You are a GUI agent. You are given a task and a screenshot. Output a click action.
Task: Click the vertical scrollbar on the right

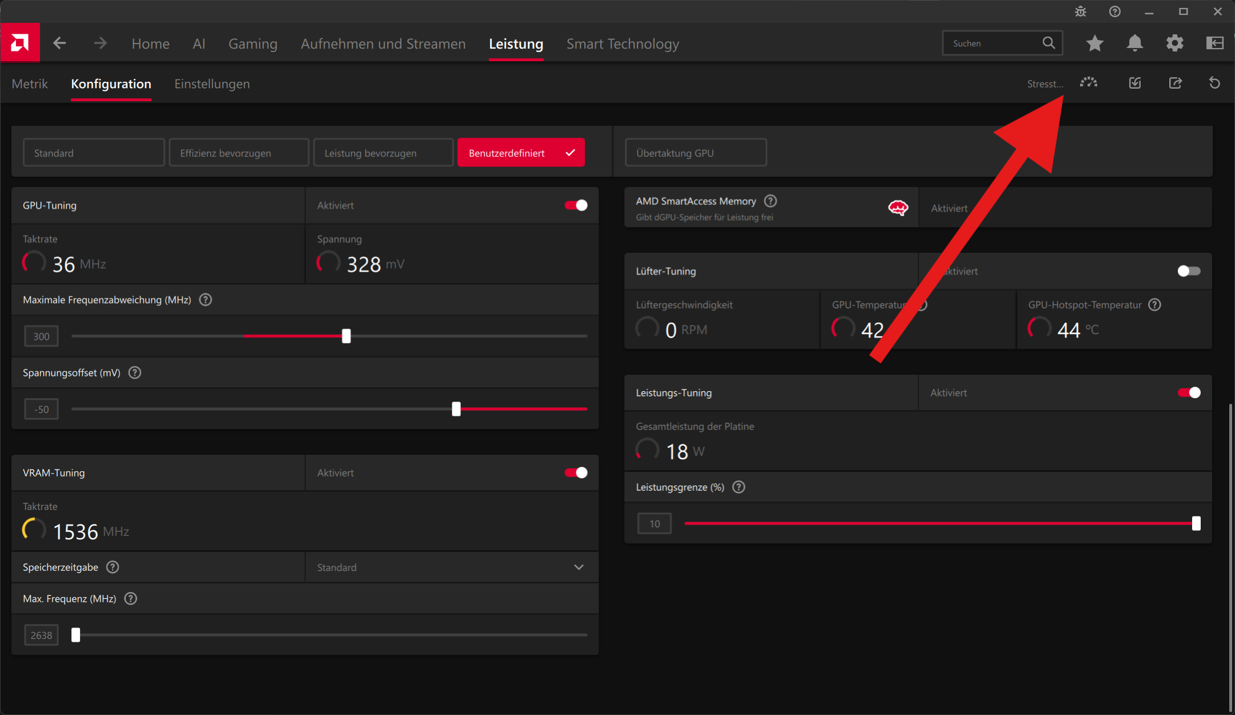tap(1230, 558)
